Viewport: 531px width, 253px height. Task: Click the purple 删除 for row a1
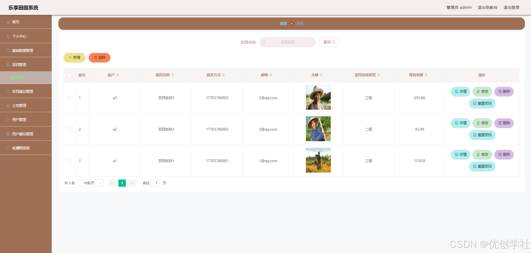coord(504,155)
